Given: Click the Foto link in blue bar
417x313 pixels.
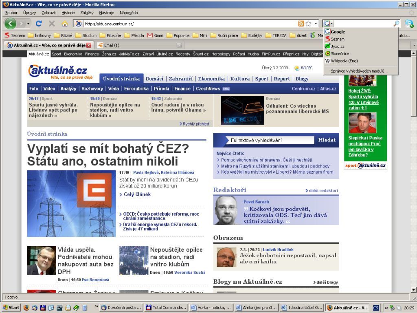Looking at the screenshot, I should click(33, 88).
